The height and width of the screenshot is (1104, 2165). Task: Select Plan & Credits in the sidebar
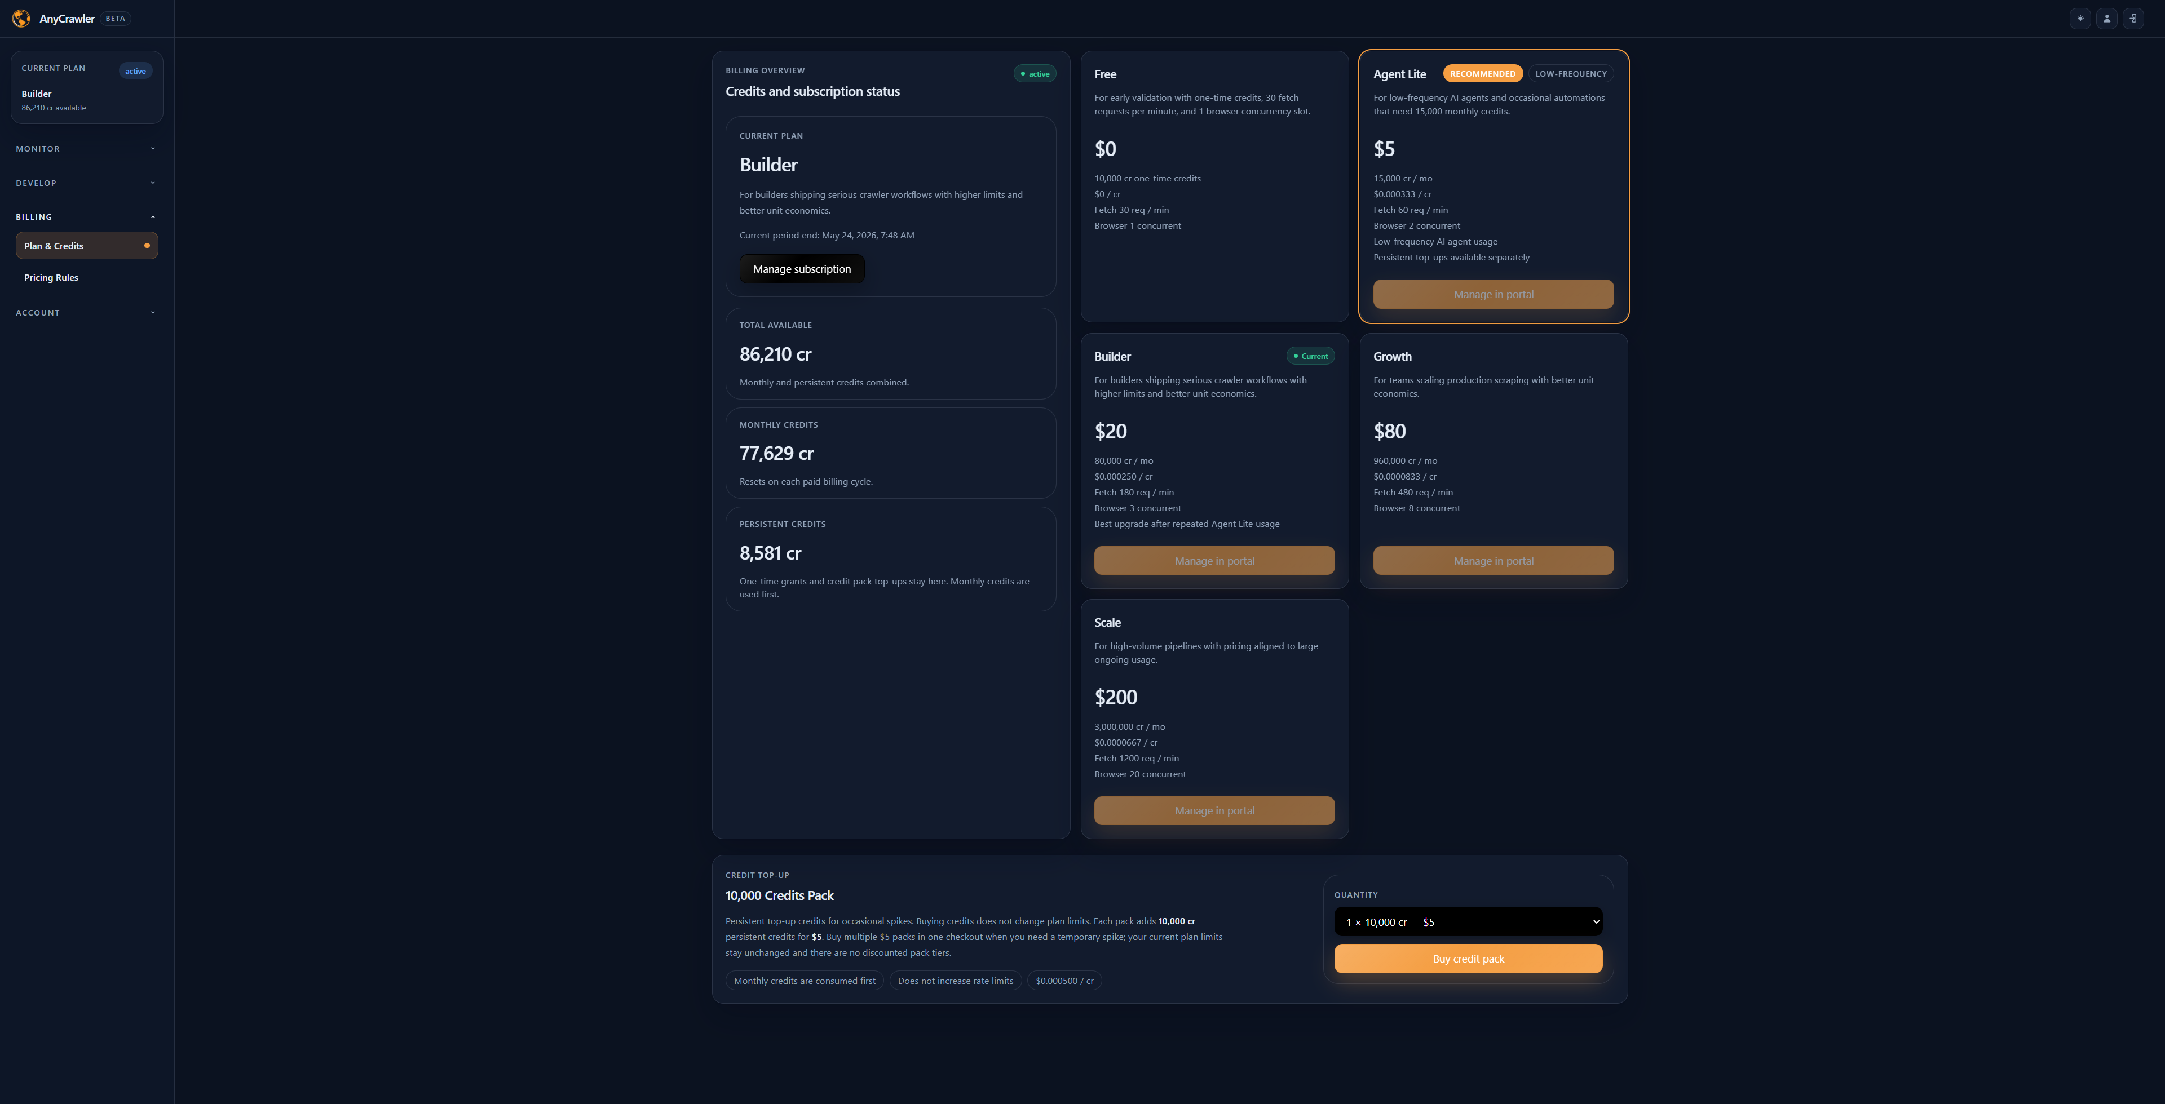[87, 246]
